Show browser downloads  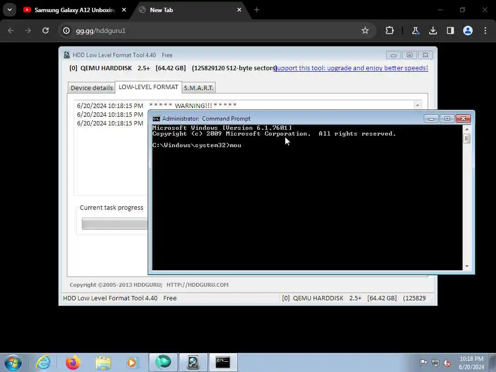coord(433,31)
